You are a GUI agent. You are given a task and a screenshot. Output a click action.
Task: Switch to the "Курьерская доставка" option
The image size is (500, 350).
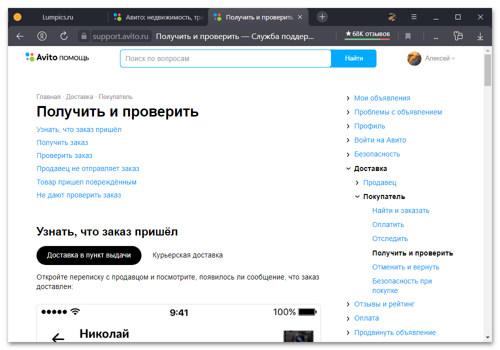[x=187, y=255]
